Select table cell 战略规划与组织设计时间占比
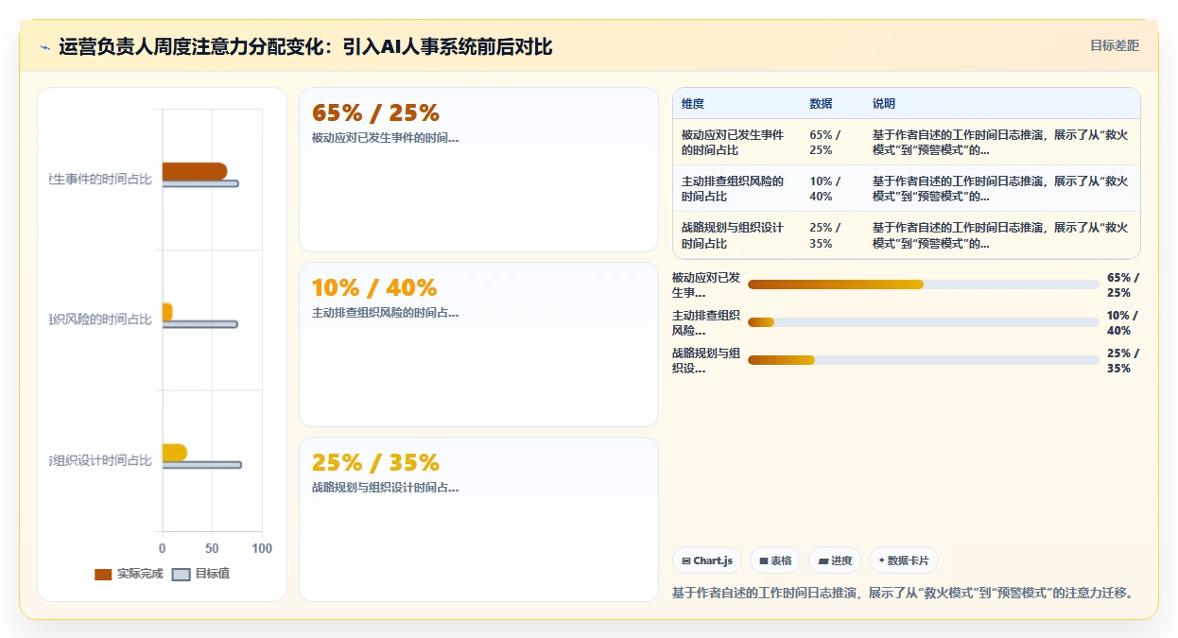This screenshot has height=638, width=1178. 735,235
